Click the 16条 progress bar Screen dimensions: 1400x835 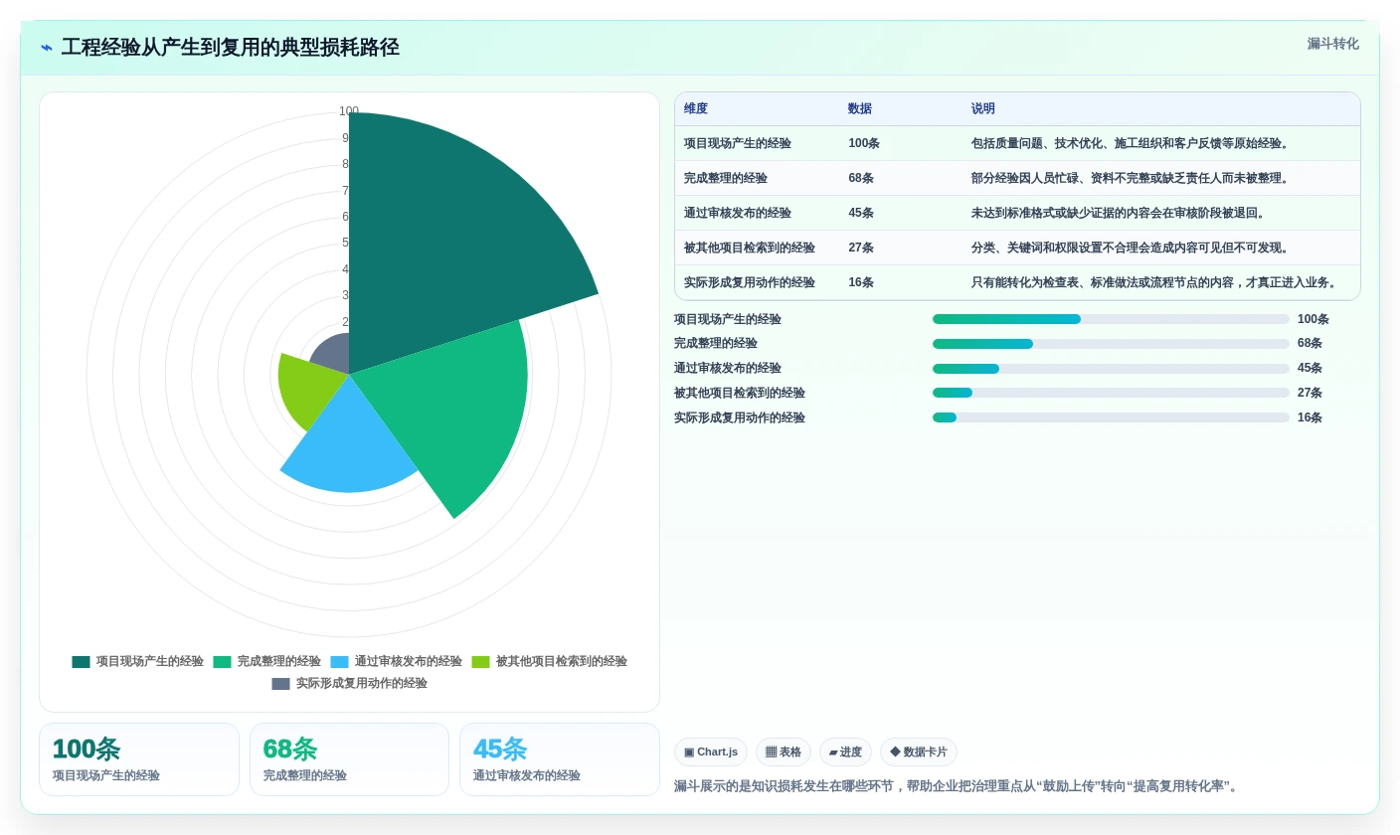(x=1111, y=417)
